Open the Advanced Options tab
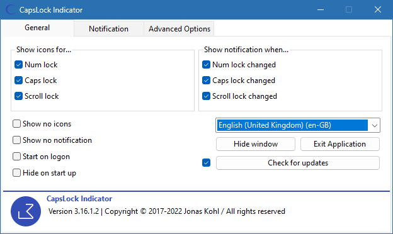The image size is (393, 234). click(179, 29)
